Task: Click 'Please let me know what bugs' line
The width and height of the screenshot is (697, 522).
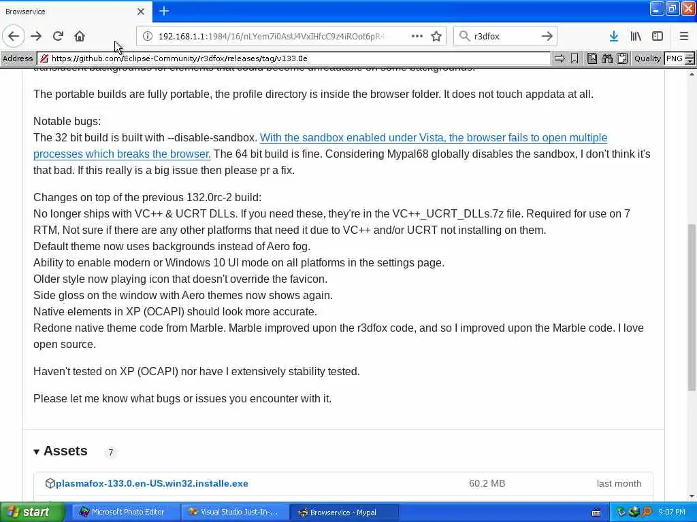Action: pyautogui.click(x=182, y=398)
